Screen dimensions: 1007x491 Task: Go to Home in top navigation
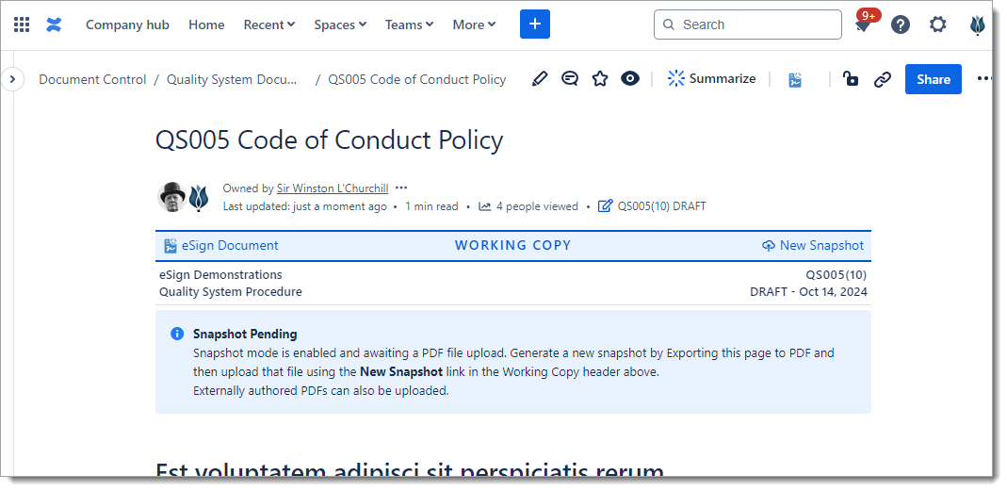point(206,25)
